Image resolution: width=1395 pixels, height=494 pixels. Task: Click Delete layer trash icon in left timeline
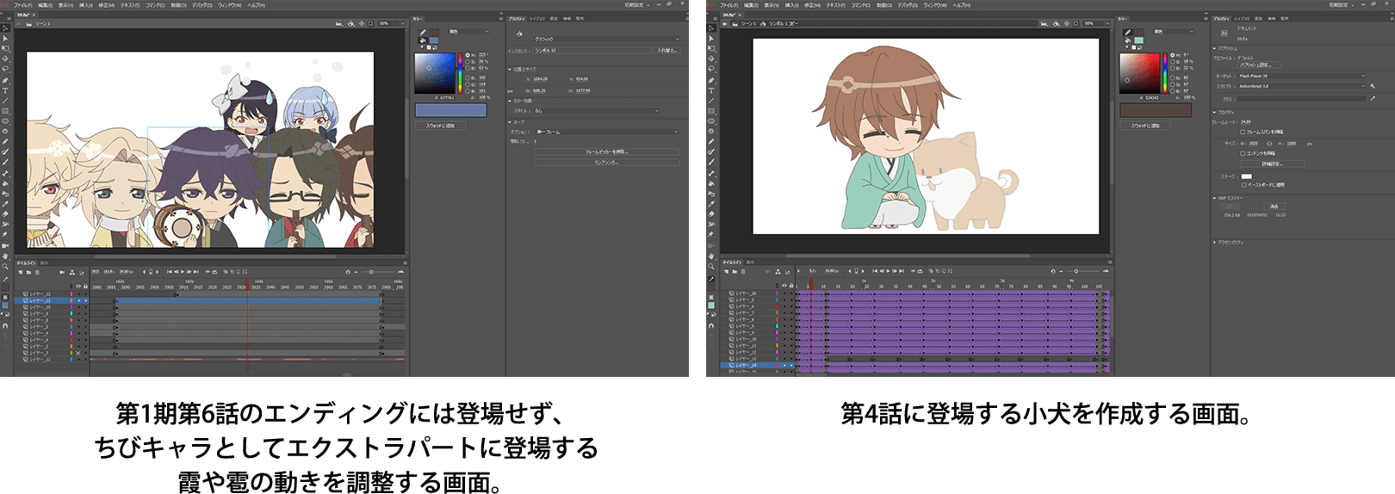[x=37, y=273]
